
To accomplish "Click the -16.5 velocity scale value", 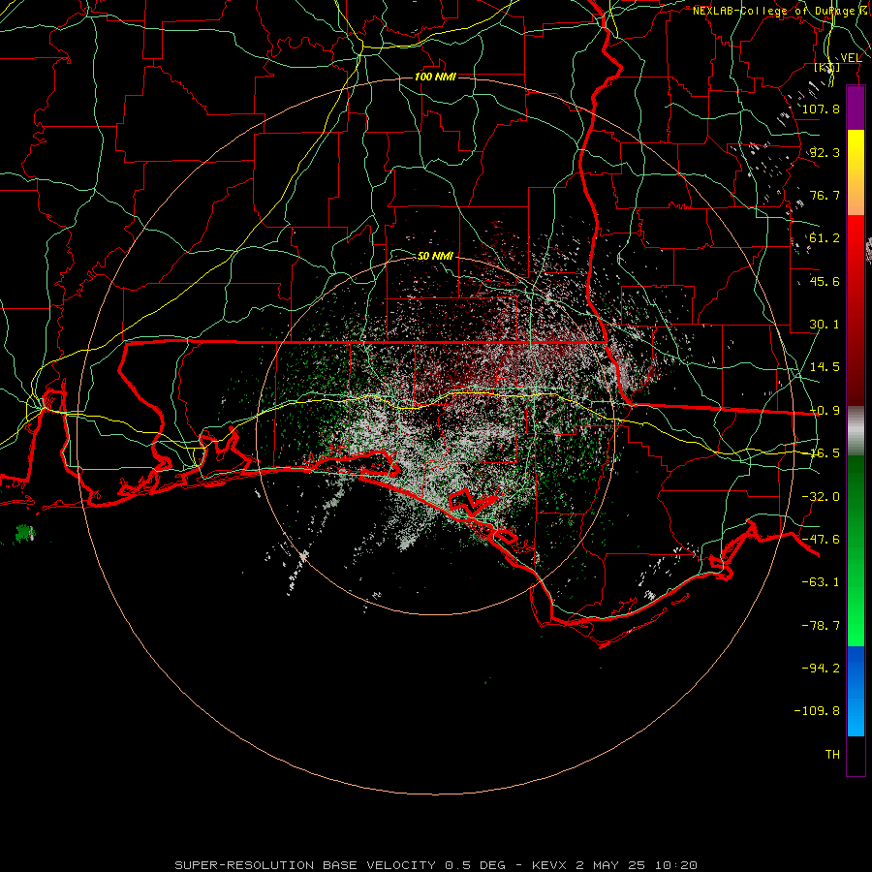I will (825, 453).
